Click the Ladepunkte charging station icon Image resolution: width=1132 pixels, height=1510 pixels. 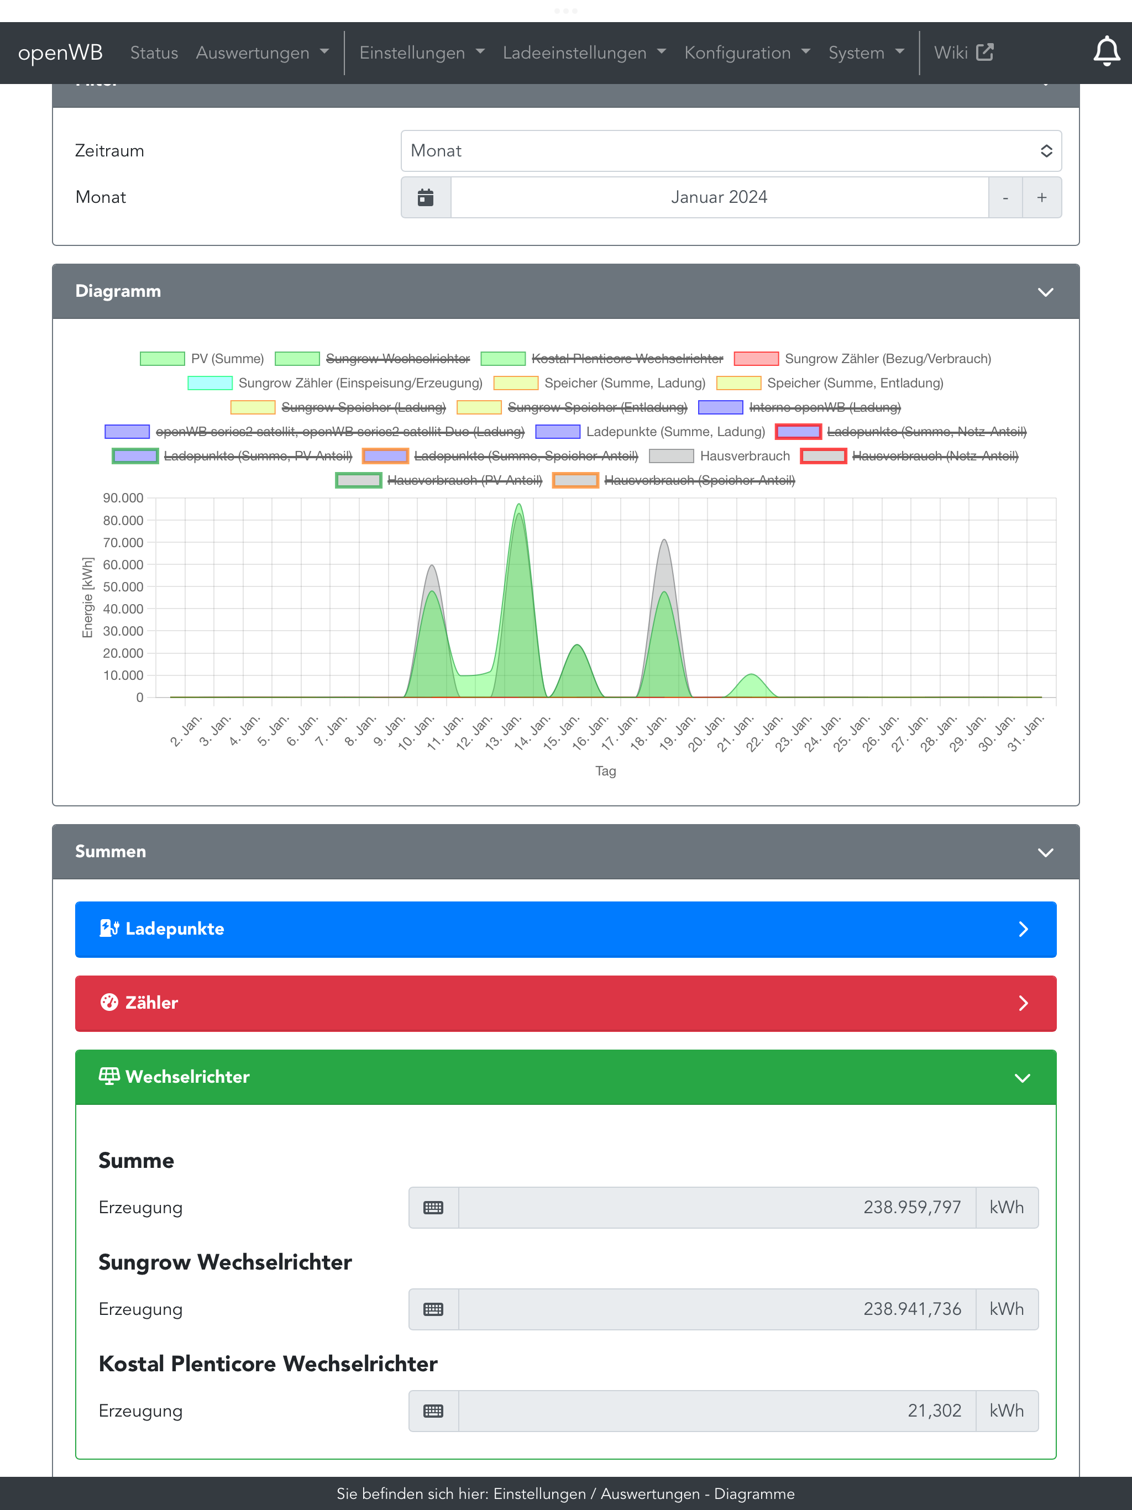pyautogui.click(x=109, y=929)
